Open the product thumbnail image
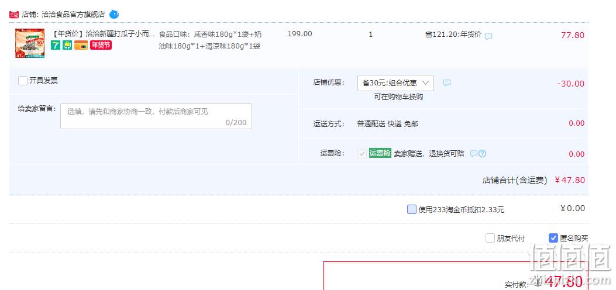616x290 pixels. point(30,44)
